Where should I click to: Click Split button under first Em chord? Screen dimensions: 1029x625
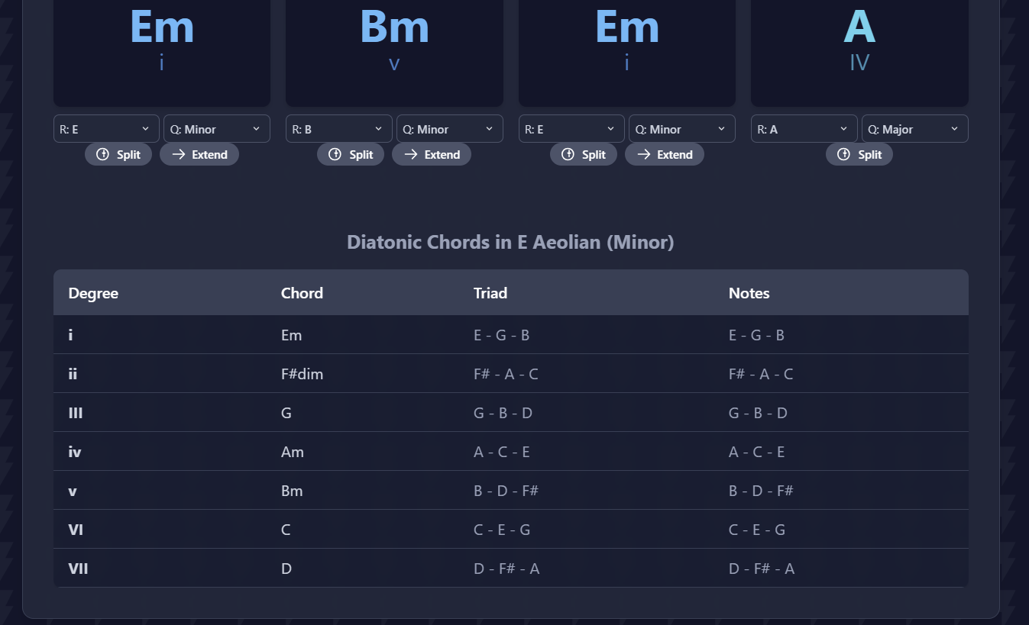[x=118, y=154]
